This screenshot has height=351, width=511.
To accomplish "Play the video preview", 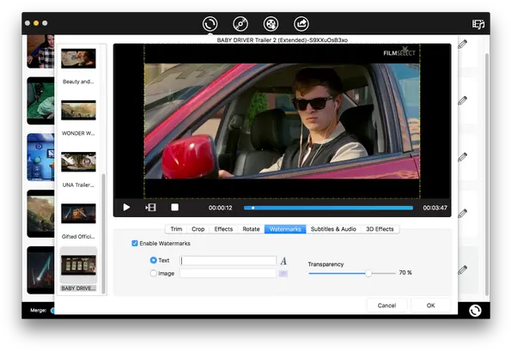I will [x=126, y=208].
